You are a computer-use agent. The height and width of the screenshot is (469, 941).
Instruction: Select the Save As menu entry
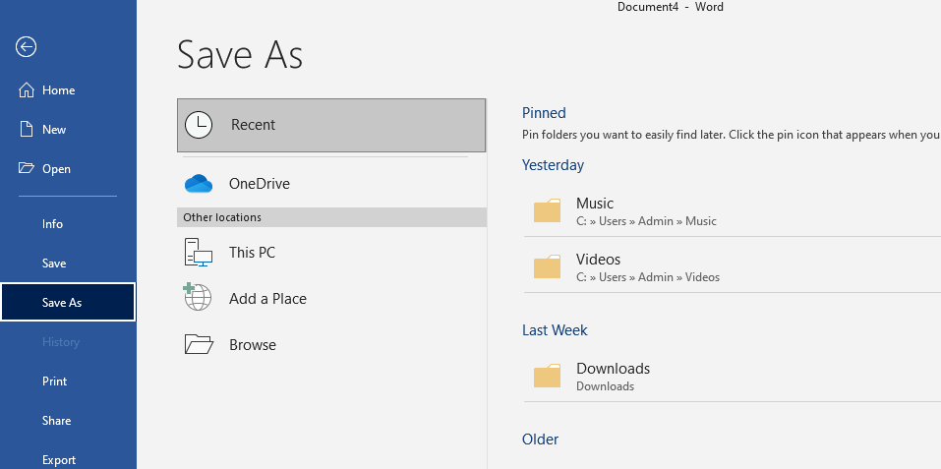[62, 303]
